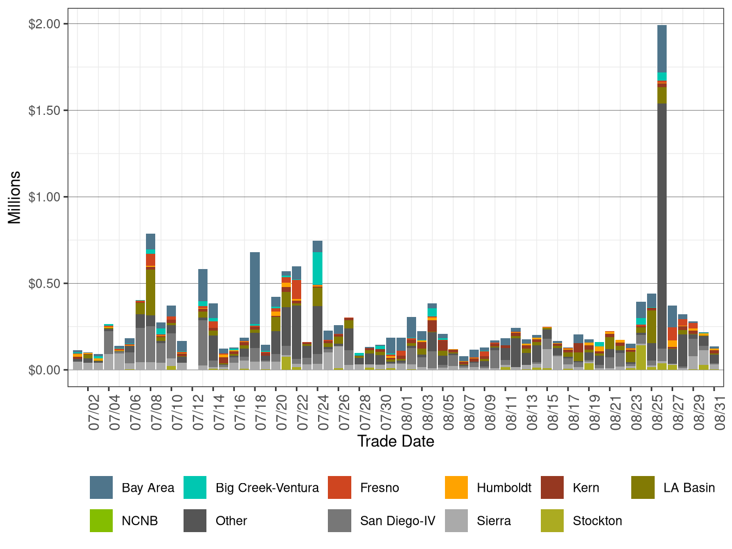Select the 'Sierra' legend text
This screenshot has width=732, height=549.
coord(494,521)
